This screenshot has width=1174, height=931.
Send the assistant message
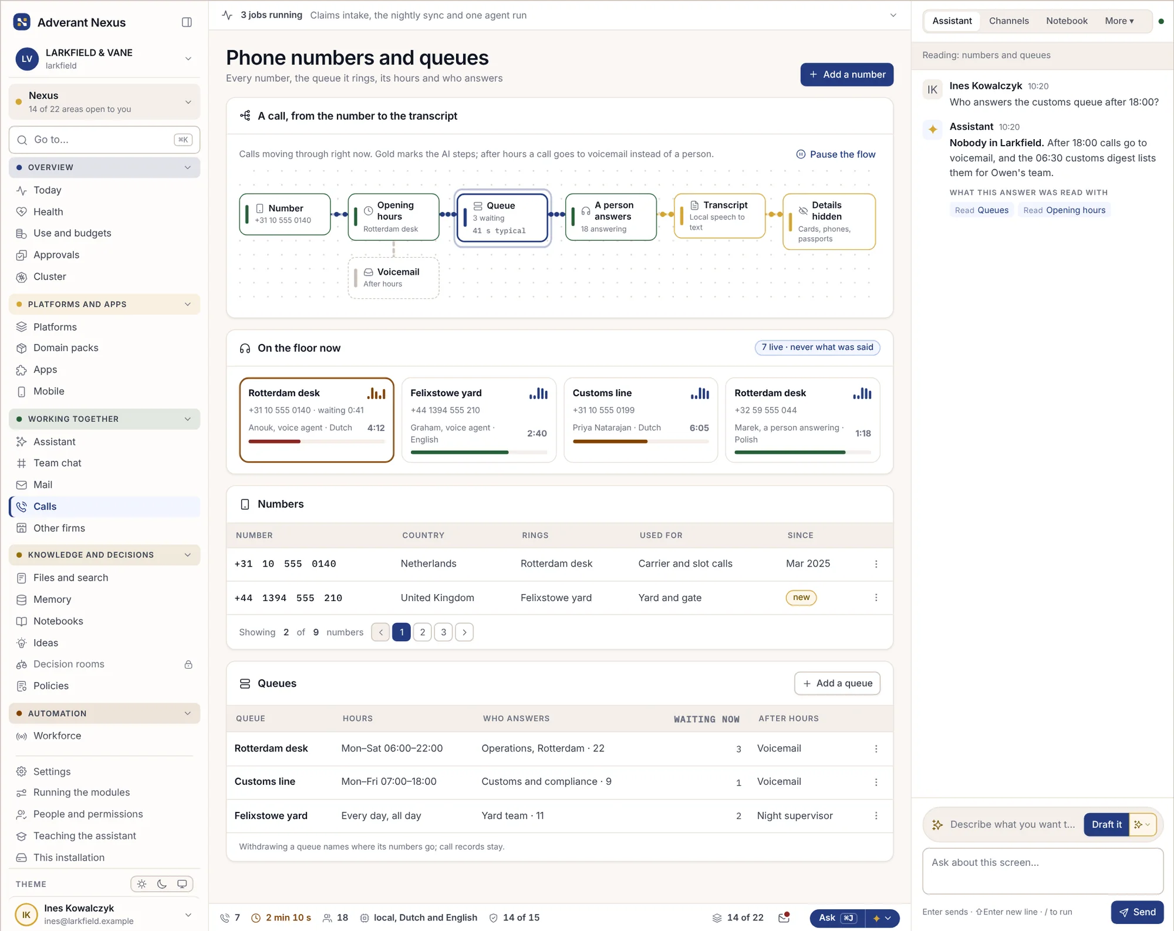point(1137,912)
